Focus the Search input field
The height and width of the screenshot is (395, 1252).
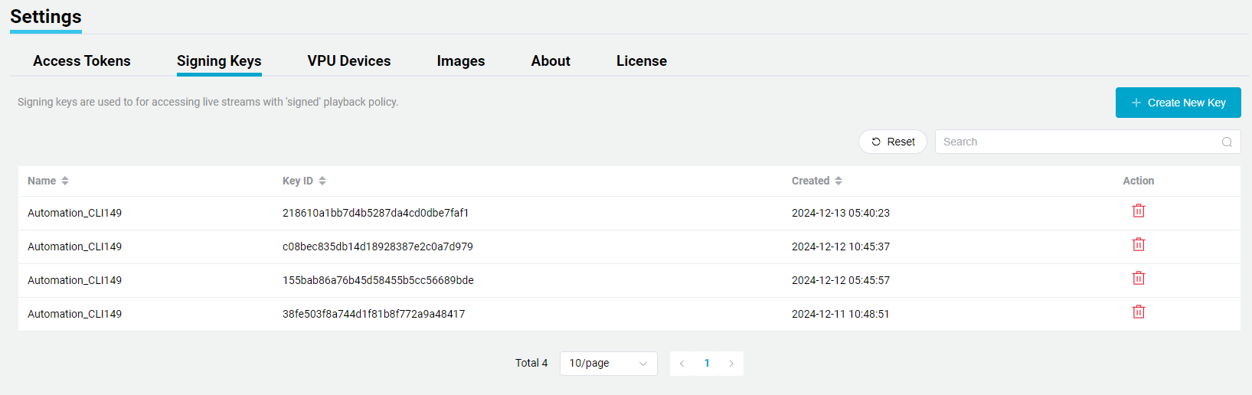coord(1076,142)
